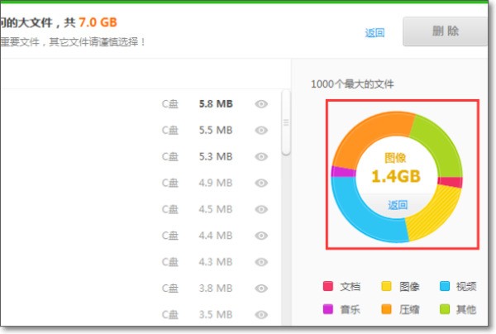This screenshot has width=496, height=334.
Task: Click the yellow 图像 legend swatch
Action: point(386,286)
